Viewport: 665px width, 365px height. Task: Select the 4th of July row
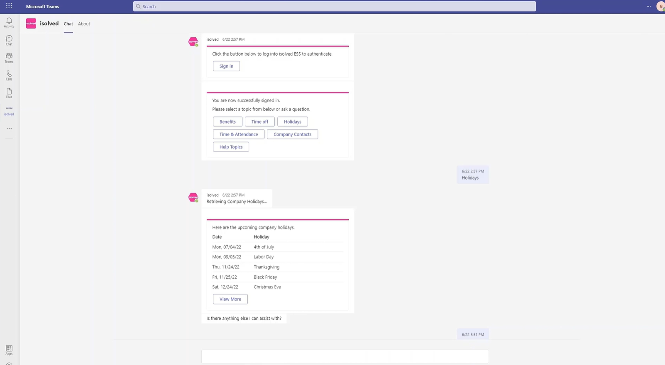pos(278,247)
